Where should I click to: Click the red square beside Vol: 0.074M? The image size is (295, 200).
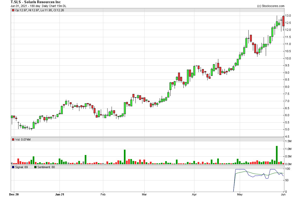(x=13, y=139)
